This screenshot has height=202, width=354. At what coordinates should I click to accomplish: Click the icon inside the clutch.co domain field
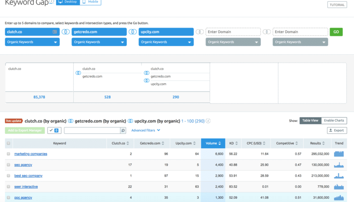tap(55, 32)
